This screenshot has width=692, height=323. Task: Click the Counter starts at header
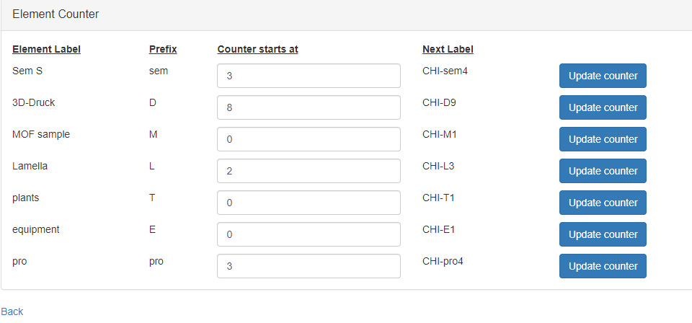pyautogui.click(x=257, y=49)
